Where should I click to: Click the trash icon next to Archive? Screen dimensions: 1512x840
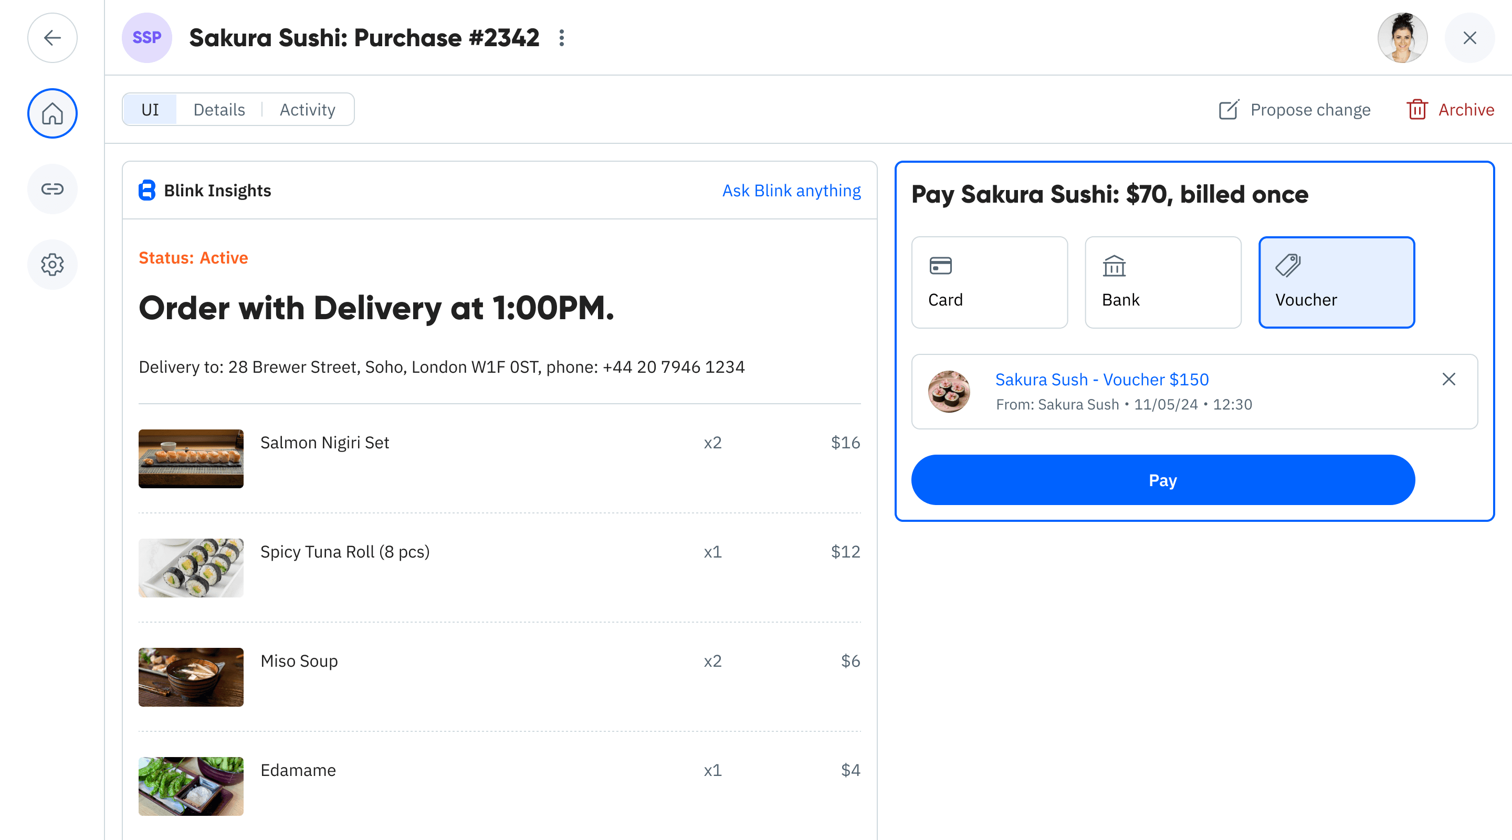(x=1417, y=109)
